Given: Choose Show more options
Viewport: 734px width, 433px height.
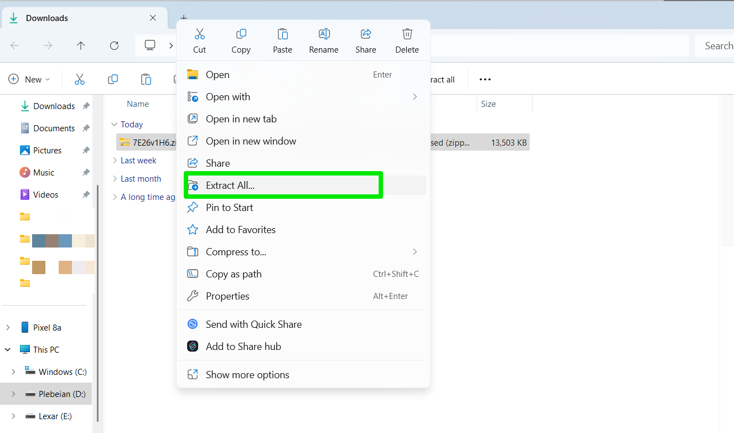Looking at the screenshot, I should [x=303, y=375].
